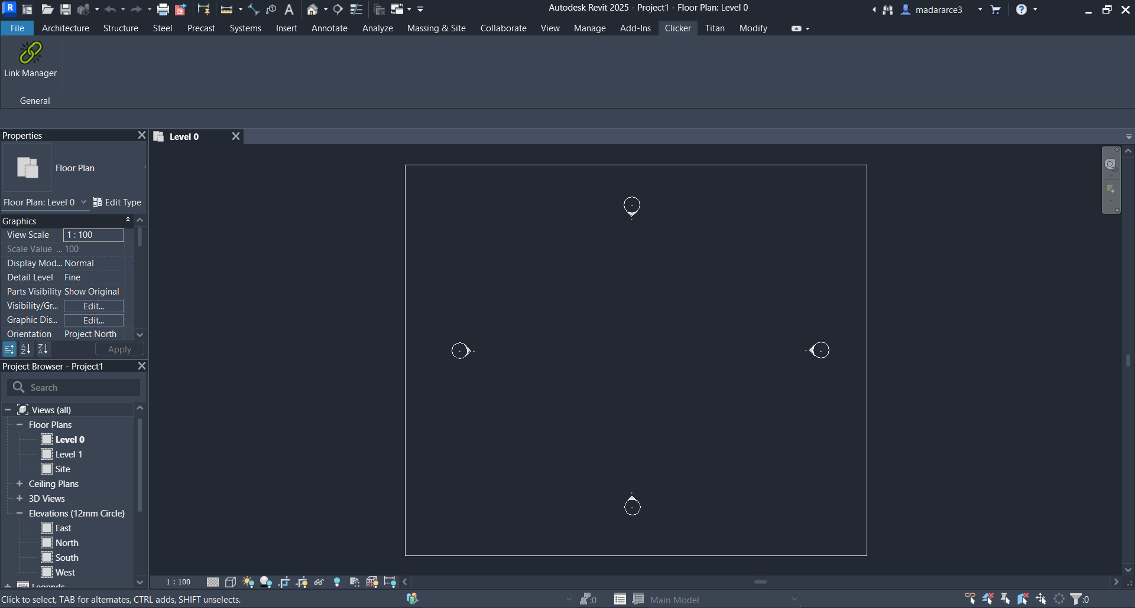This screenshot has height=608, width=1135.
Task: Click the Visual Style cube icon
Action: [x=231, y=583]
